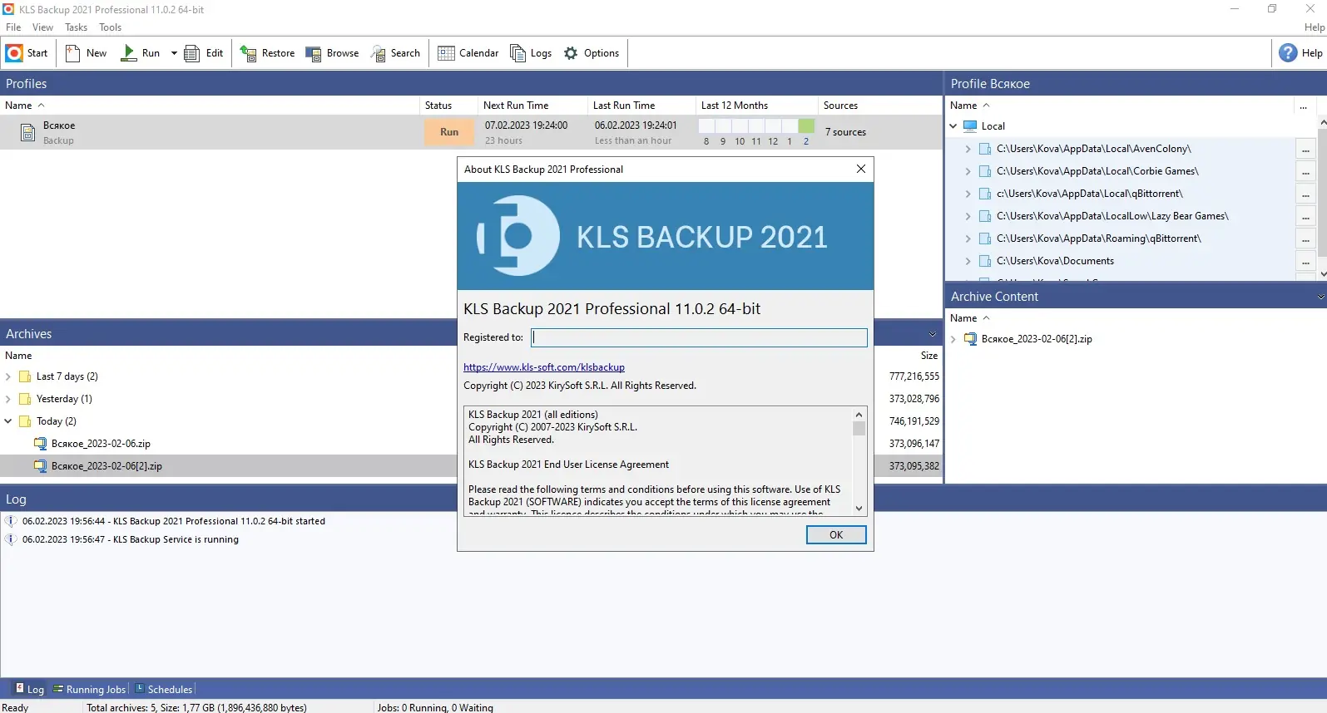Launch the Restore tool

click(x=267, y=53)
